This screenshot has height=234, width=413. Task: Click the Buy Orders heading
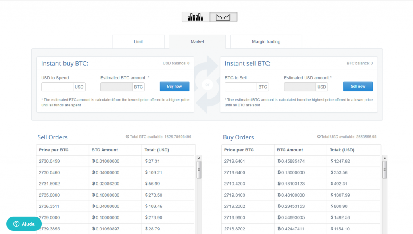238,137
